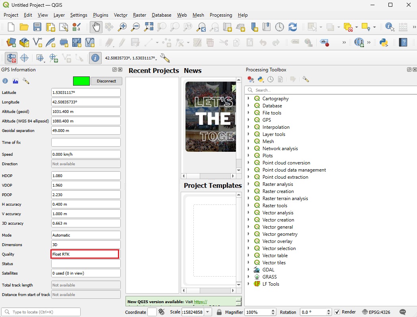Screen dimensions: 417x317
Task: Open the Temporal Controller clock icon
Action: [x=280, y=27]
